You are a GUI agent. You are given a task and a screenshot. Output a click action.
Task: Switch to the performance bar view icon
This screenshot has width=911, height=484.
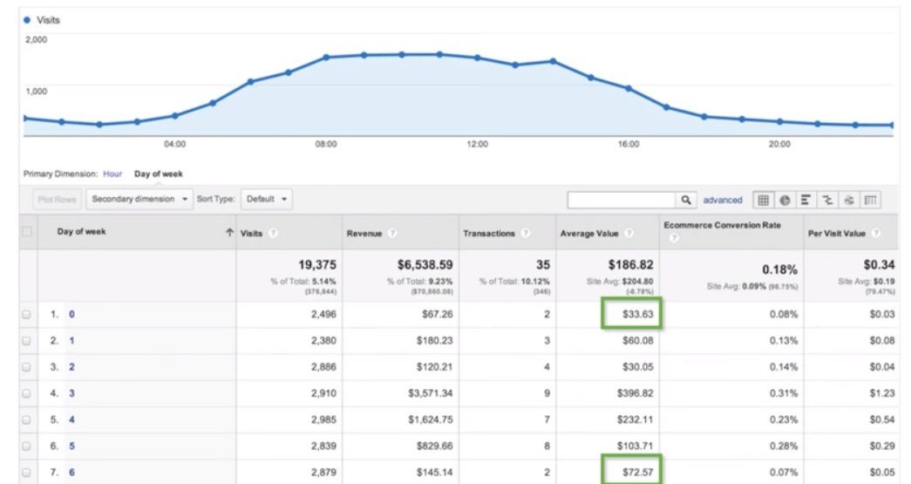(806, 200)
